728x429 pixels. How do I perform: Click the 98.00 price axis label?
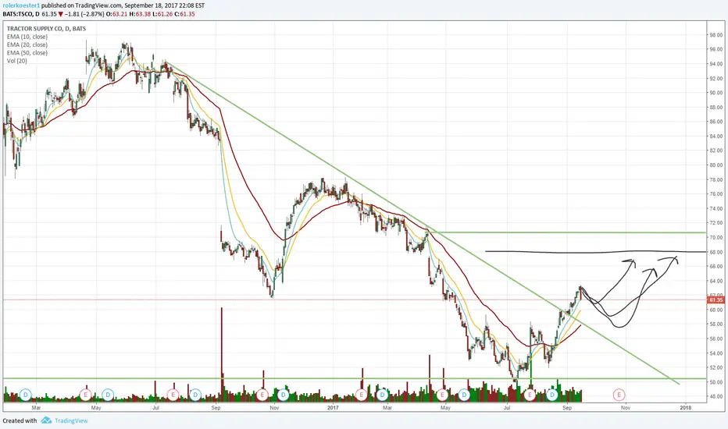point(716,35)
